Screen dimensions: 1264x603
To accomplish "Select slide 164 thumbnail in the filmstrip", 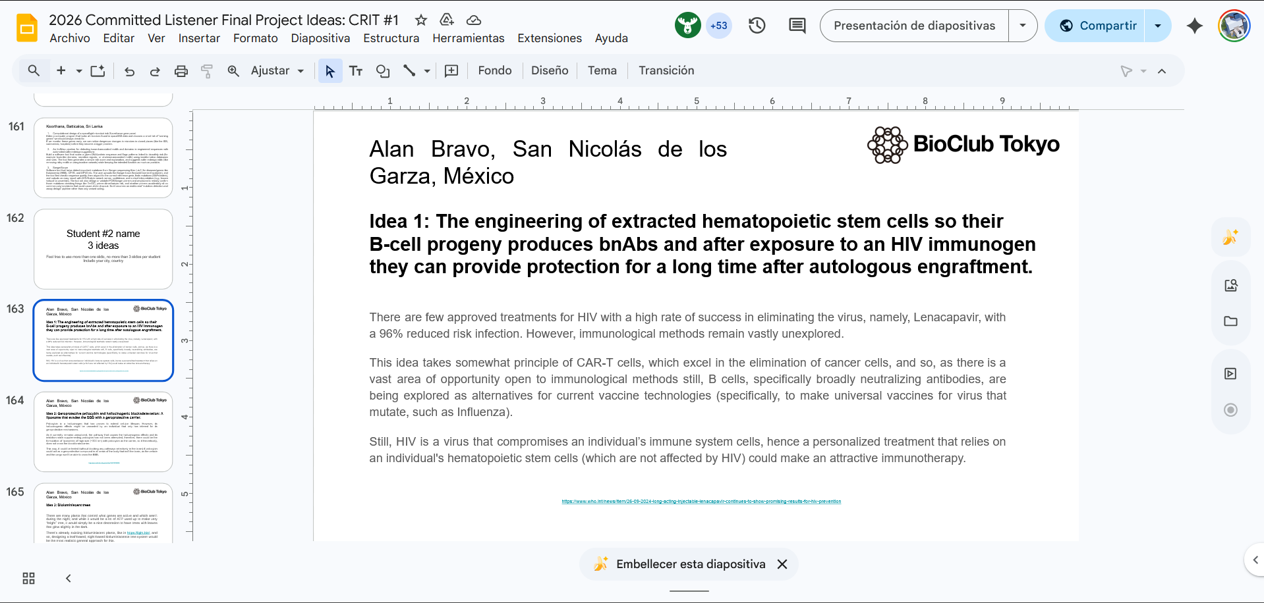I will (103, 432).
